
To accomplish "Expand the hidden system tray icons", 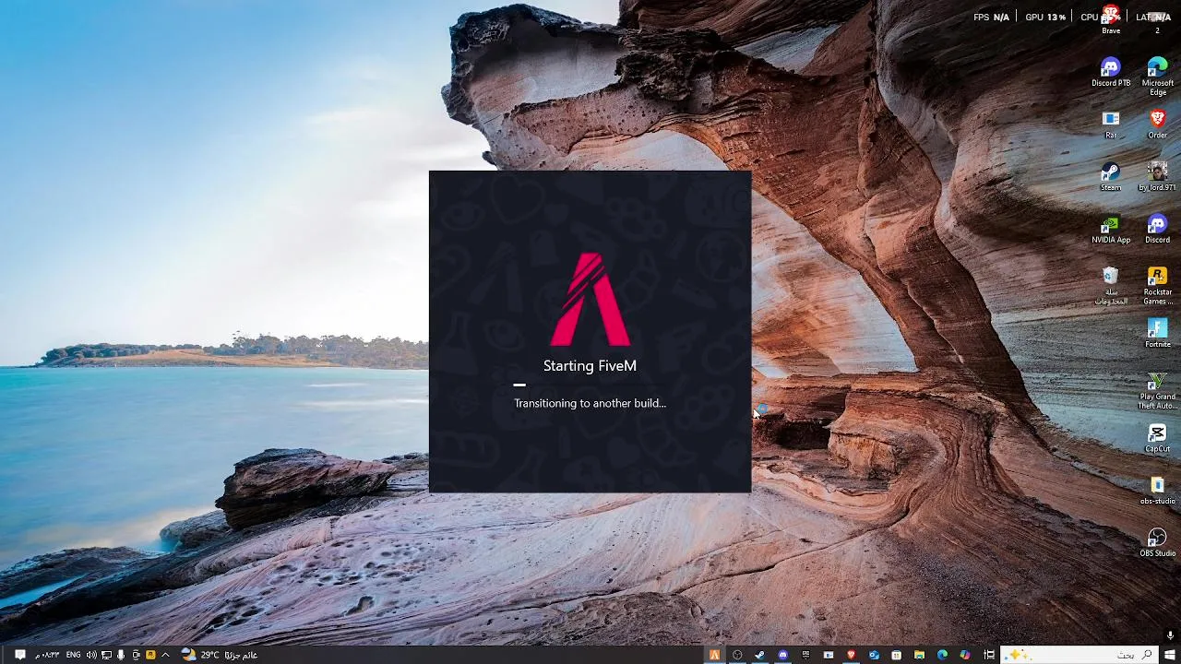I will coord(165,655).
